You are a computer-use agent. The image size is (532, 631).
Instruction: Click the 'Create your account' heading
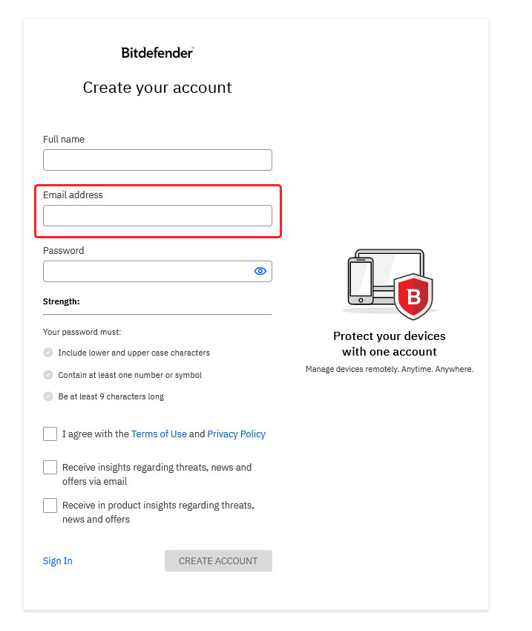[157, 88]
